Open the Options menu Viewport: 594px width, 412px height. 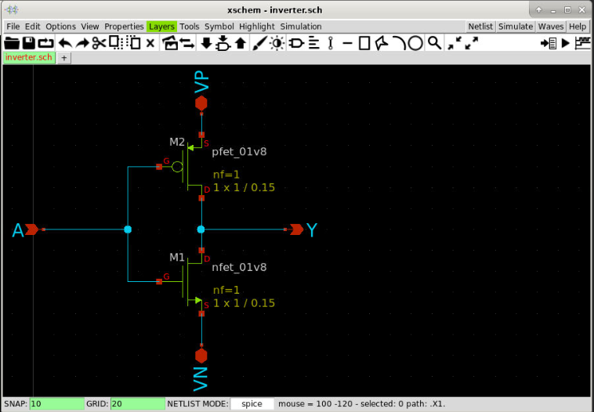[x=60, y=27]
